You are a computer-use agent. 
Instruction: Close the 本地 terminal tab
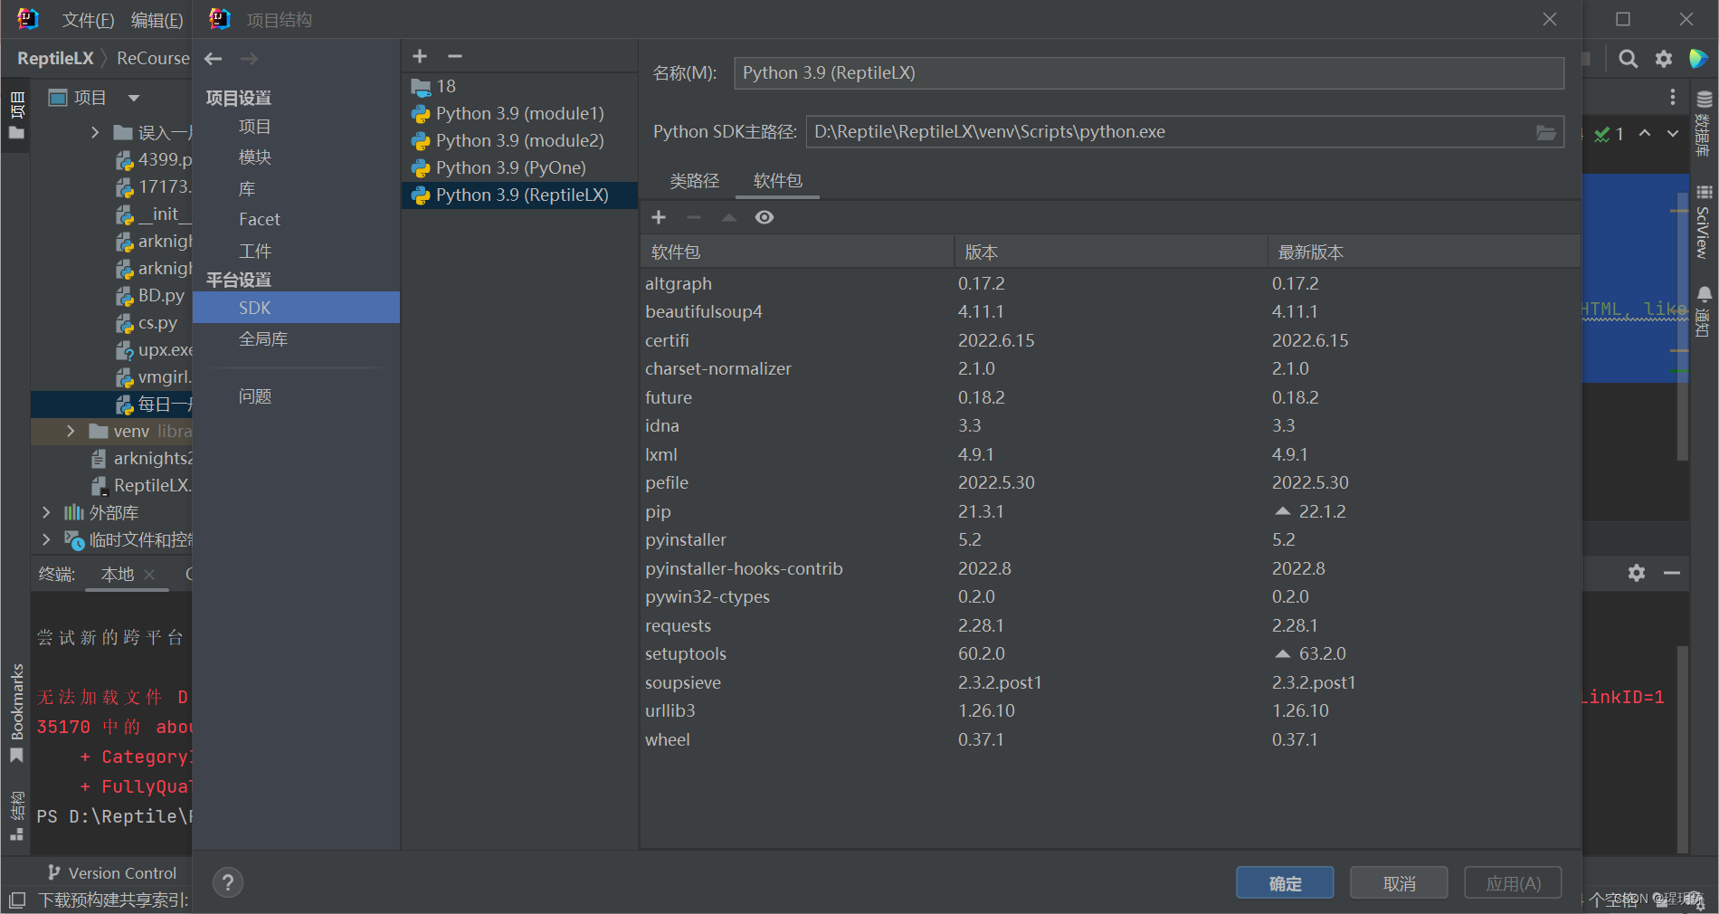coord(150,574)
